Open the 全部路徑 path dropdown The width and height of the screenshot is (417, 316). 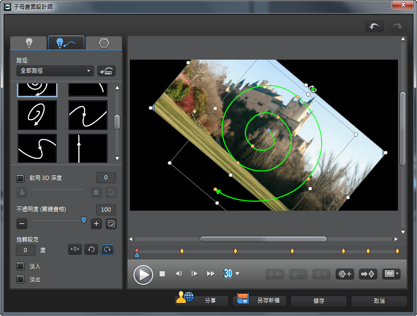point(55,71)
